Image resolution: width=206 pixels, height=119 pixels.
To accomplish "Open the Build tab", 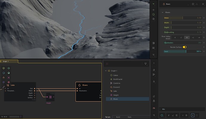I will tap(118, 117).
